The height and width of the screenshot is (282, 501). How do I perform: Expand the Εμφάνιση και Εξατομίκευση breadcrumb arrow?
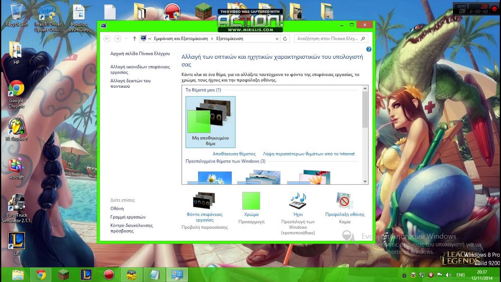[x=213, y=39]
